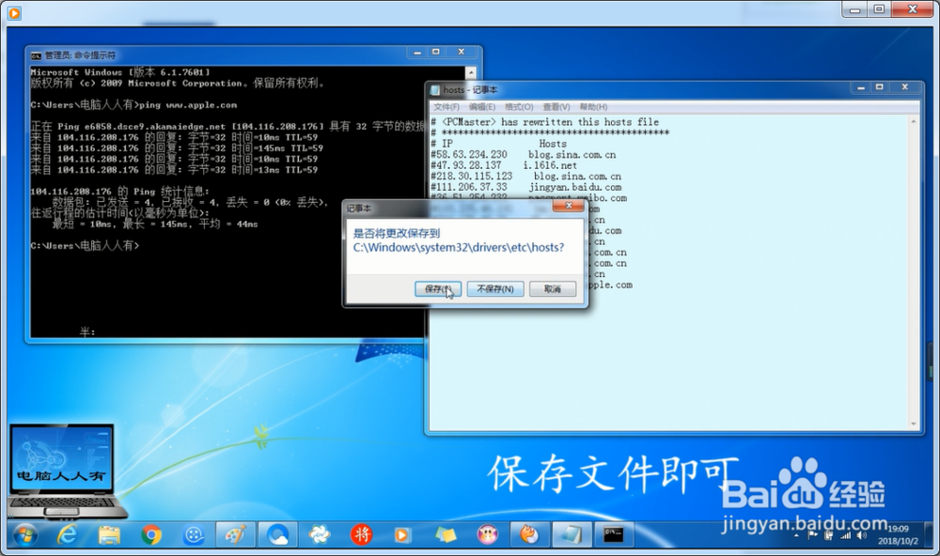Image resolution: width=940 pixels, height=556 pixels.
Task: Open the orange flame app on taskbar
Action: point(529,534)
